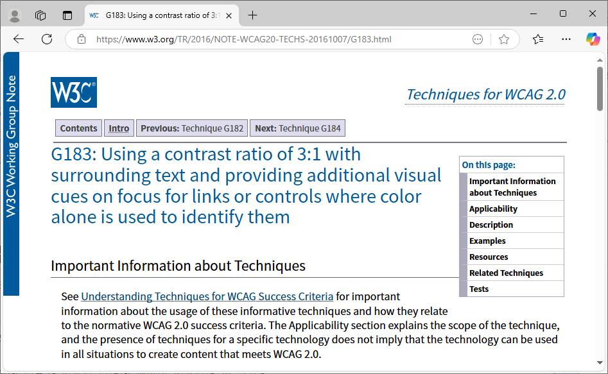Open Settings and more menu
This screenshot has height=374, width=608.
pyautogui.click(x=566, y=39)
